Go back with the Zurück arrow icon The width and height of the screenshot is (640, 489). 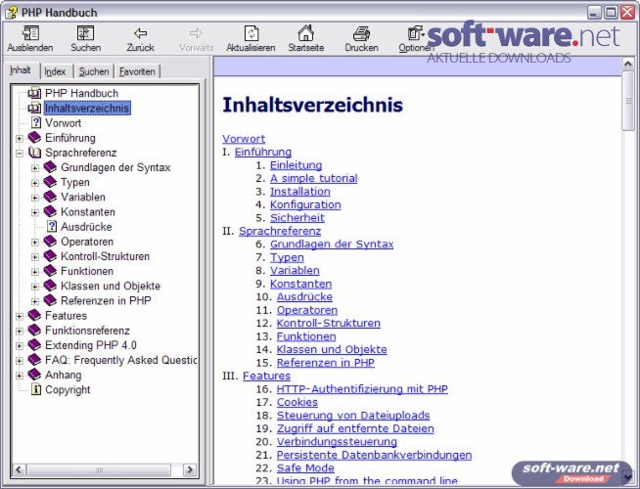tap(140, 33)
